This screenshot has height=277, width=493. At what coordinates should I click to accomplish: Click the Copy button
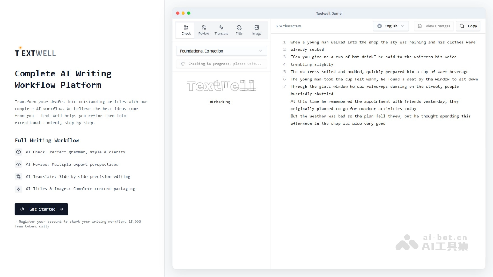[468, 26]
